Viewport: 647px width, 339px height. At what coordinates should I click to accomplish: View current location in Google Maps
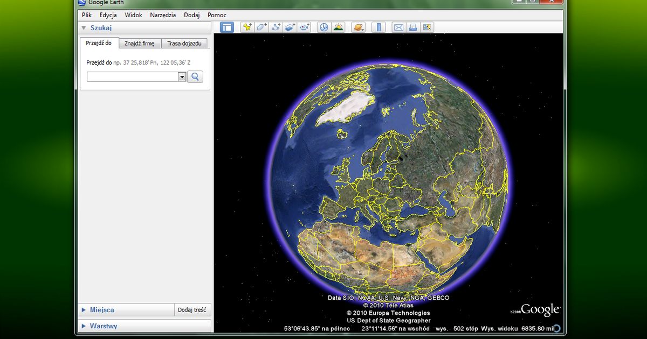pyautogui.click(x=426, y=27)
